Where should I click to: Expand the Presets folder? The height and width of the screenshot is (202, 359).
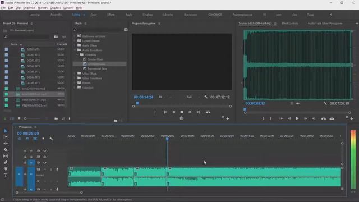click(75, 83)
